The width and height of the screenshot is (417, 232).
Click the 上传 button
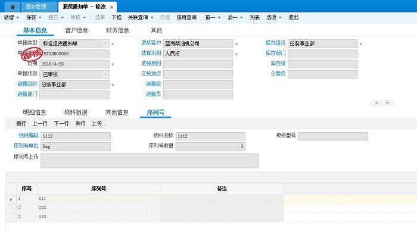(97, 124)
